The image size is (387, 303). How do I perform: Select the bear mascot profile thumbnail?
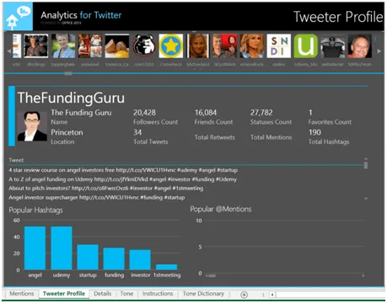coord(143,46)
